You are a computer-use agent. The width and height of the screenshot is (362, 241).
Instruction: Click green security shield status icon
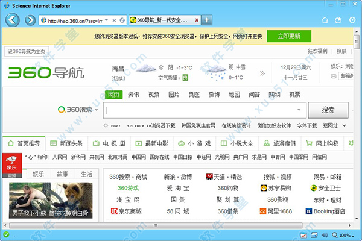[6, 235]
